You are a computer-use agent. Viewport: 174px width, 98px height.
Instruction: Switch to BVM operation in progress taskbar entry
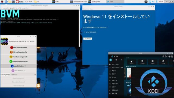[79, 2]
